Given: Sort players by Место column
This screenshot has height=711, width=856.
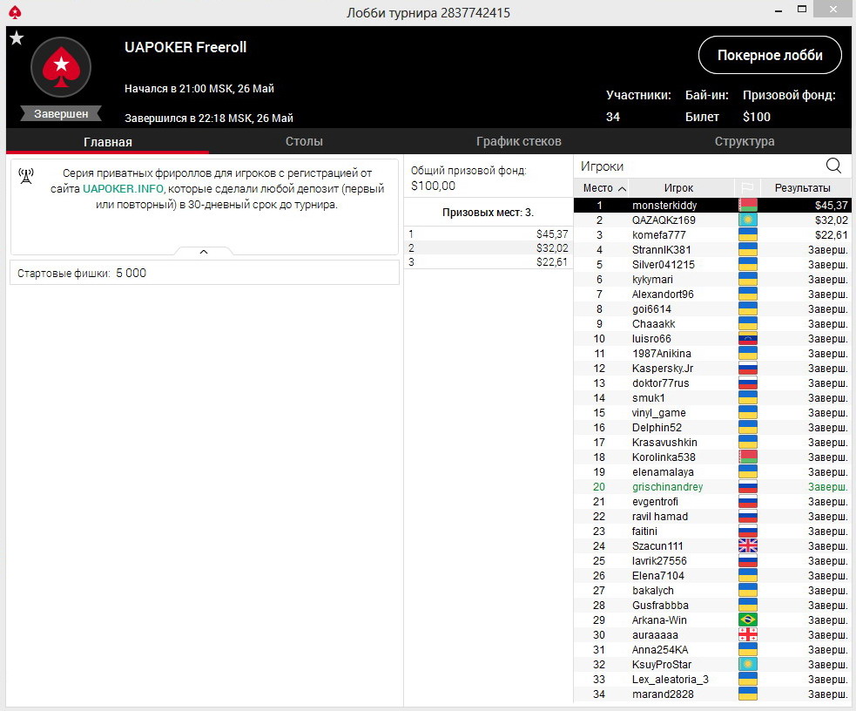Looking at the screenshot, I should click(x=601, y=188).
